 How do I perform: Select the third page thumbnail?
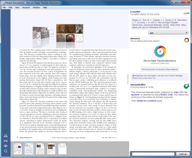click(x=40, y=149)
